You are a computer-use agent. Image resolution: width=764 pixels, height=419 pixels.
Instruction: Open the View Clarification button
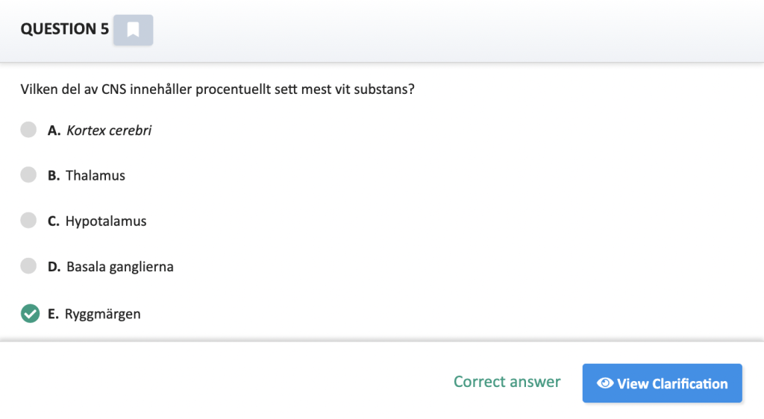point(663,383)
